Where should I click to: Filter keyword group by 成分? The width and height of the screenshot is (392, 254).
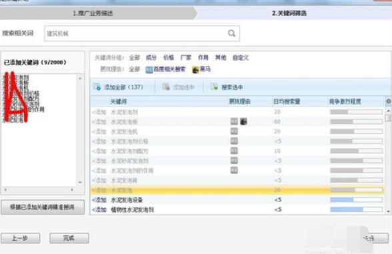click(151, 58)
